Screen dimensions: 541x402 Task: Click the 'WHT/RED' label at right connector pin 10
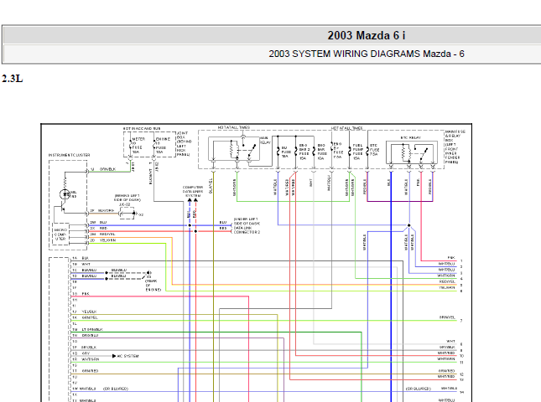446,353
